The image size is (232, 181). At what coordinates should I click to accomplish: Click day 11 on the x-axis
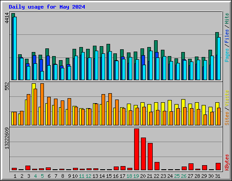tap(82, 176)
